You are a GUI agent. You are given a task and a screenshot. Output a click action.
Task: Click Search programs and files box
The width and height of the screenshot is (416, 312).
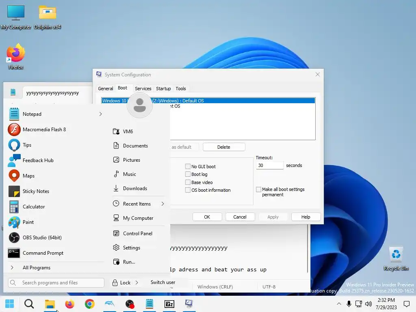[56, 283]
